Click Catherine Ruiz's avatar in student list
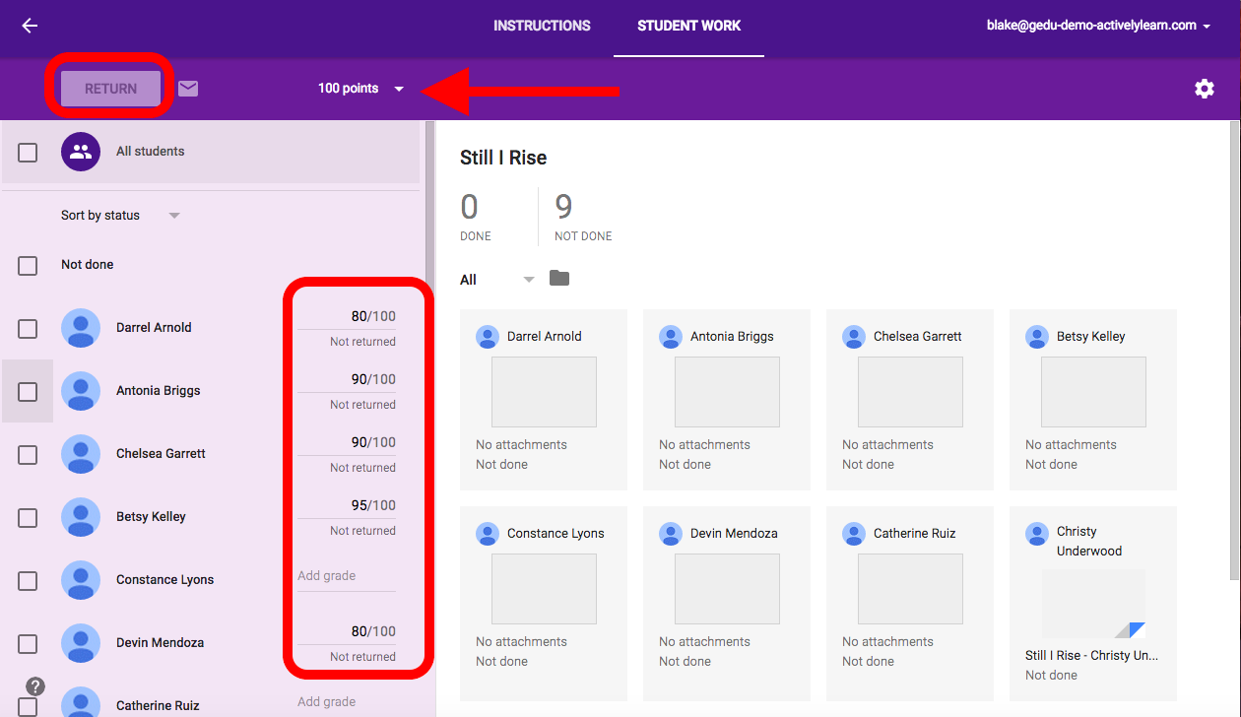 pos(81,702)
